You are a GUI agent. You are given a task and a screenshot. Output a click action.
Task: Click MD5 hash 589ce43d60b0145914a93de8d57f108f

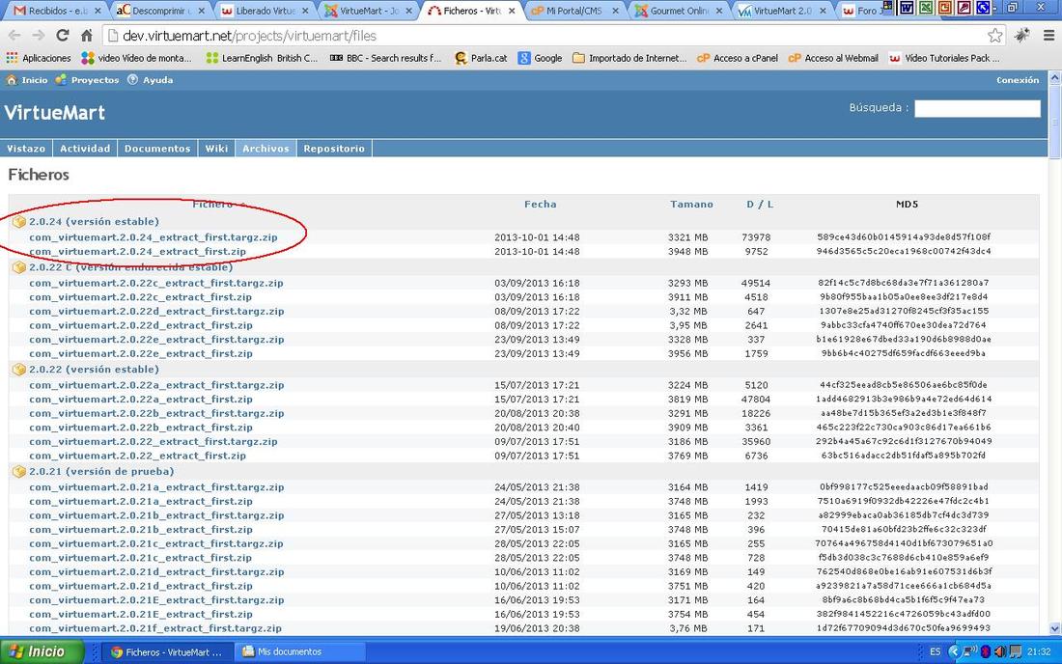point(904,237)
